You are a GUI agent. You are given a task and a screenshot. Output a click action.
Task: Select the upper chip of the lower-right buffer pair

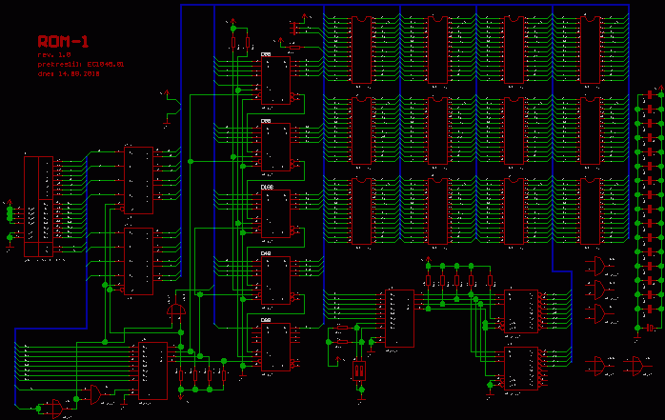521,310
